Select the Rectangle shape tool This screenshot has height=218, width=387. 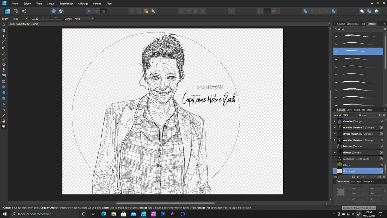pos(4,87)
